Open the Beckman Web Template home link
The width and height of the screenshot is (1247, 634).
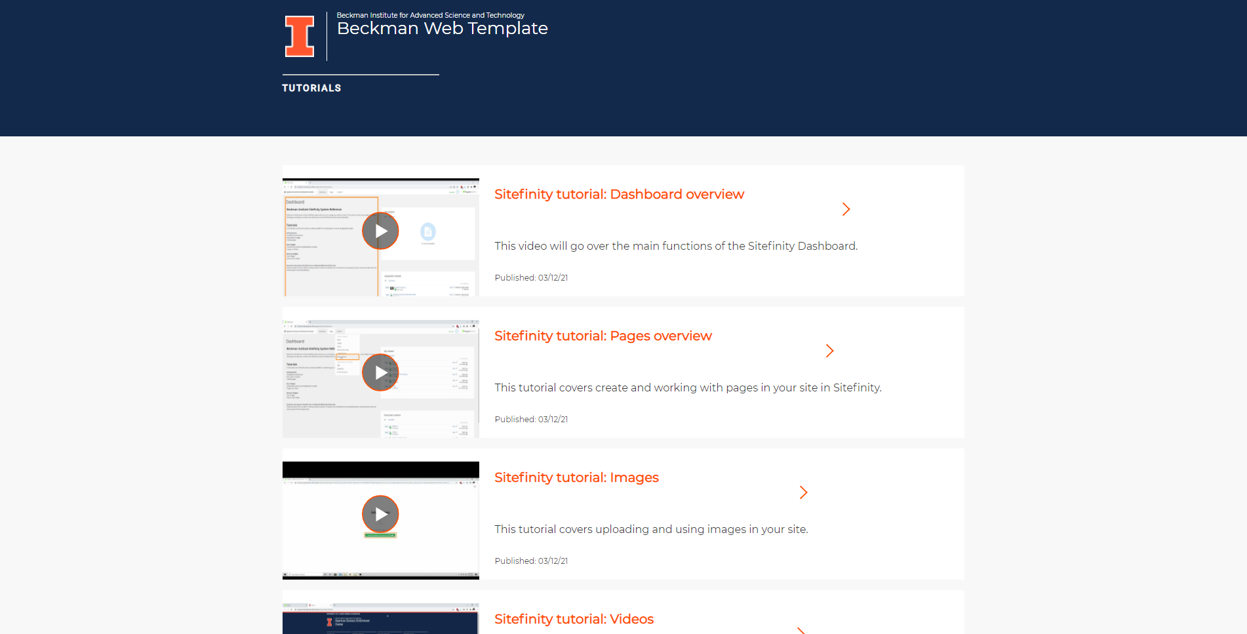[x=442, y=28]
